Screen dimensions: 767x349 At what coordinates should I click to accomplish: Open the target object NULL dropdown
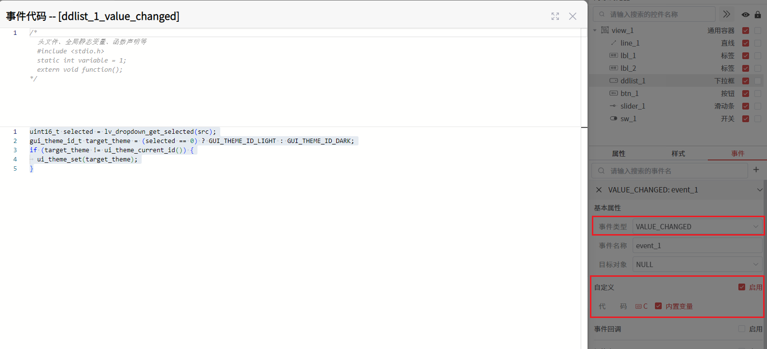pyautogui.click(x=697, y=265)
